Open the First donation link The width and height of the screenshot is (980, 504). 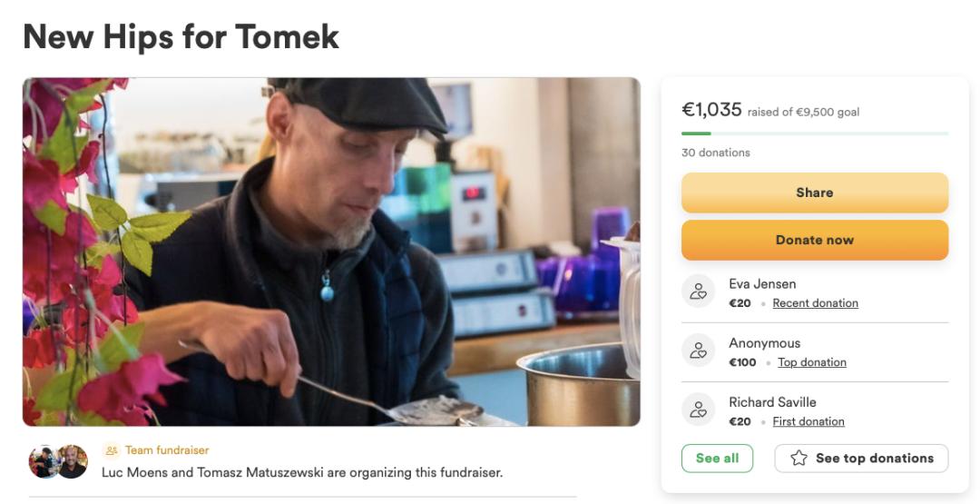pos(808,421)
